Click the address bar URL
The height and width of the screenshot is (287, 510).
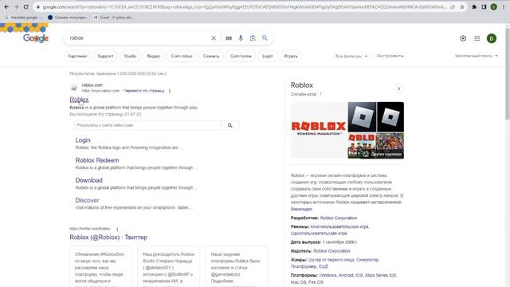coord(244,7)
